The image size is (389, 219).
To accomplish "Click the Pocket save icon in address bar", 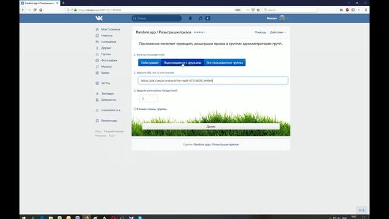I will 253,10.
